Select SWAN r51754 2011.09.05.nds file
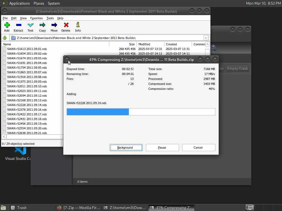Image resolution: width=282 pixels, height=211 pixels. [x=27, y=68]
